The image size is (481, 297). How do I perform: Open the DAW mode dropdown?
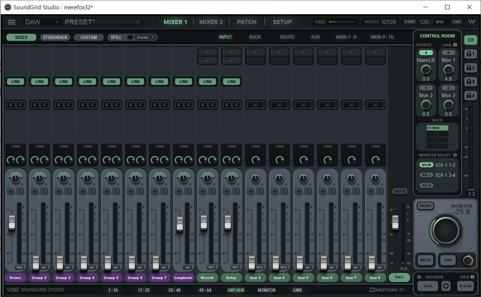tap(42, 22)
